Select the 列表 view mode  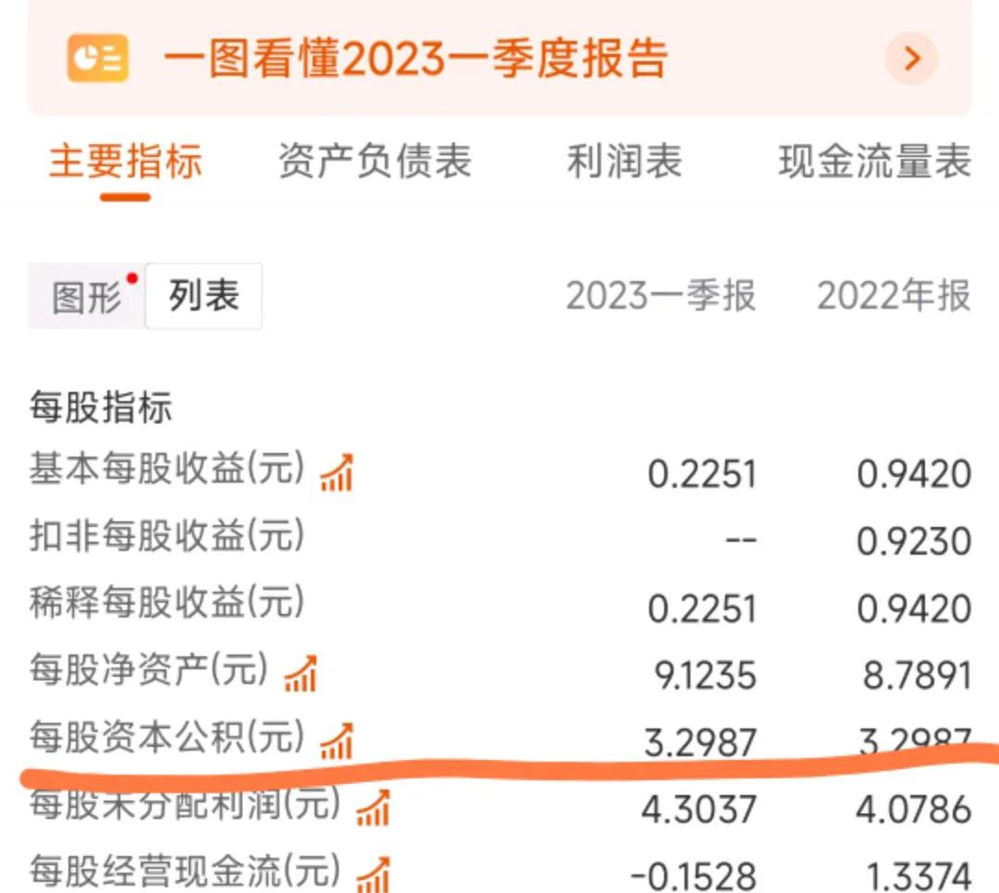click(x=203, y=296)
